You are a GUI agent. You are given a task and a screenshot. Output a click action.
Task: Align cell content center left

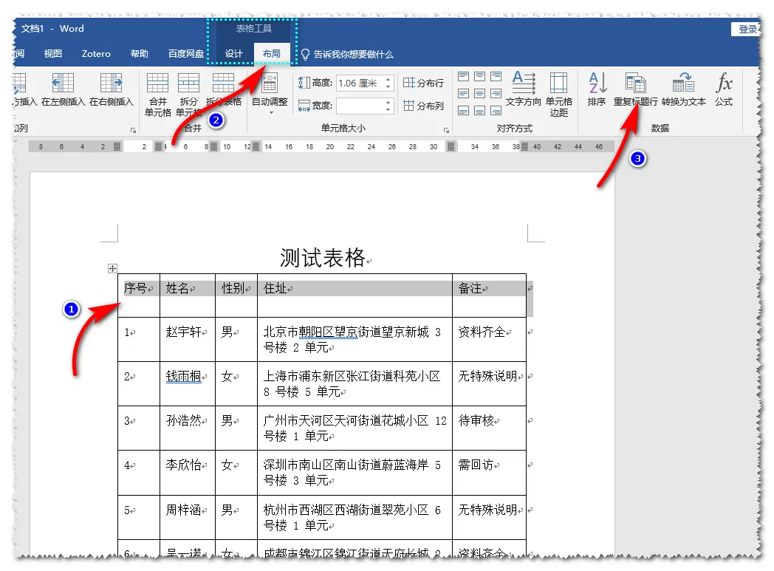tap(464, 93)
